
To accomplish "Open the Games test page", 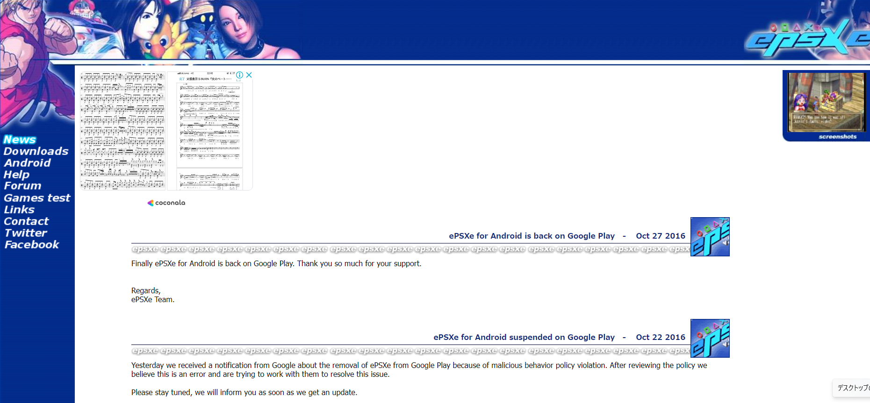I will pyautogui.click(x=37, y=198).
